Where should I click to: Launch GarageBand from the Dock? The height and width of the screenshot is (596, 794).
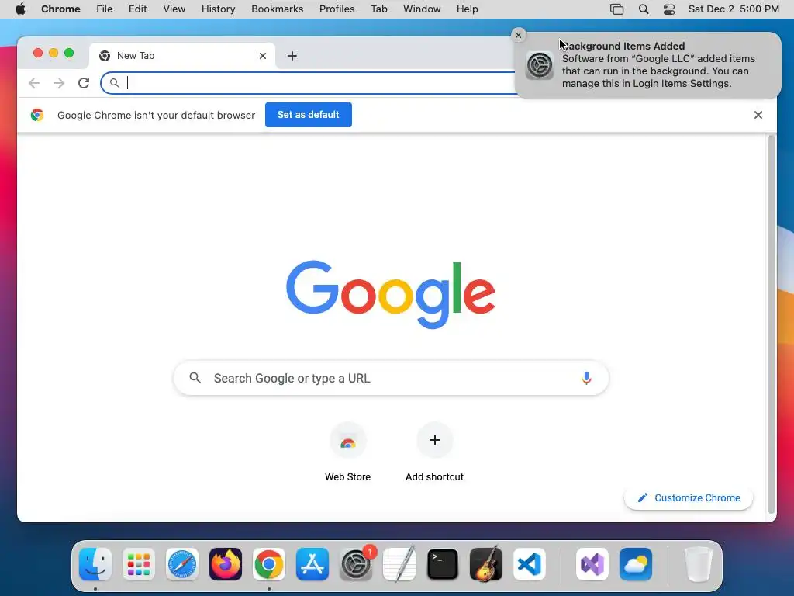pos(486,564)
